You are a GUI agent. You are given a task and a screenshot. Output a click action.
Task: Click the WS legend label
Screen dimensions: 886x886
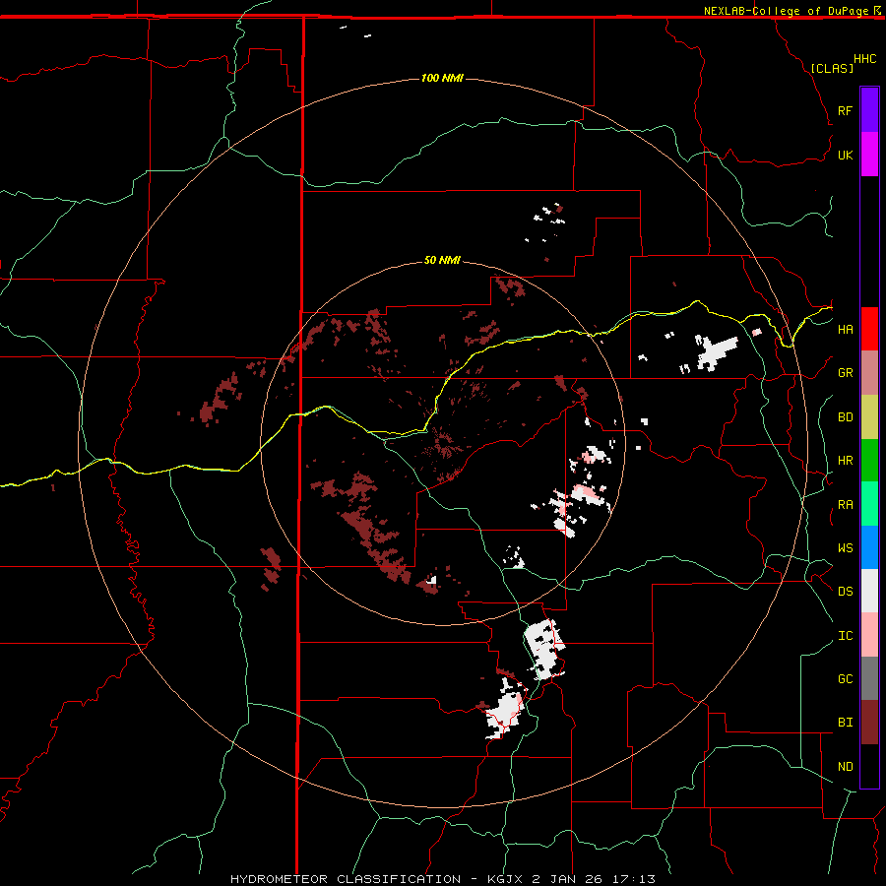point(845,548)
